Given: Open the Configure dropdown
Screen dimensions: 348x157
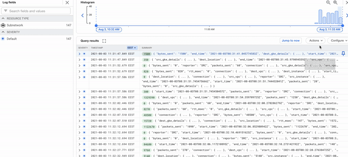Looking at the screenshot, I should point(338,40).
